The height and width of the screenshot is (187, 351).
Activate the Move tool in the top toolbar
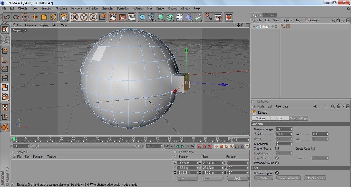coord(35,17)
